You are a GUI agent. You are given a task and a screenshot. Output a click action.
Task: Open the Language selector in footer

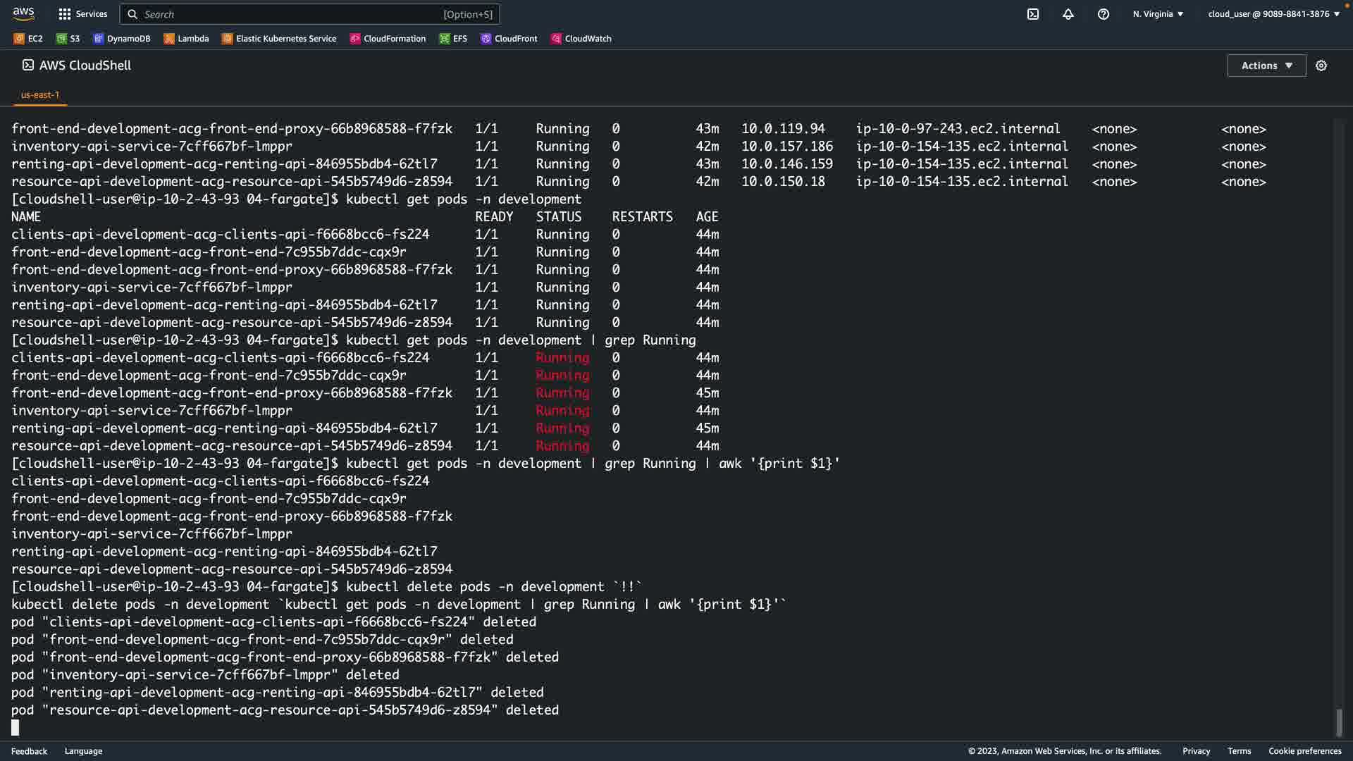pyautogui.click(x=83, y=751)
